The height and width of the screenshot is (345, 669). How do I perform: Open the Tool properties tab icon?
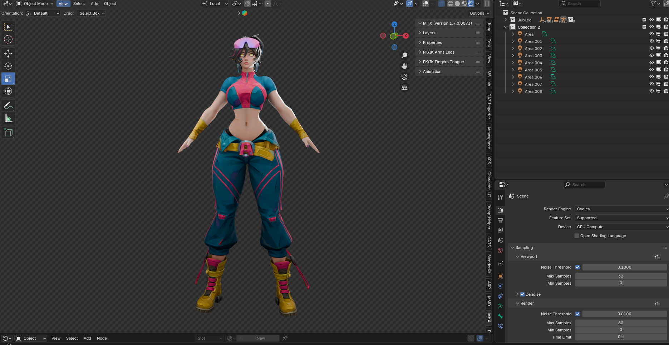(500, 197)
